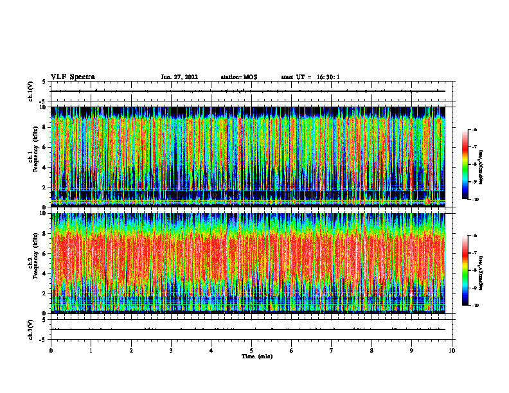Click the "-10" label on ch.2 colorbar
The image size is (509, 393).
[x=475, y=306]
